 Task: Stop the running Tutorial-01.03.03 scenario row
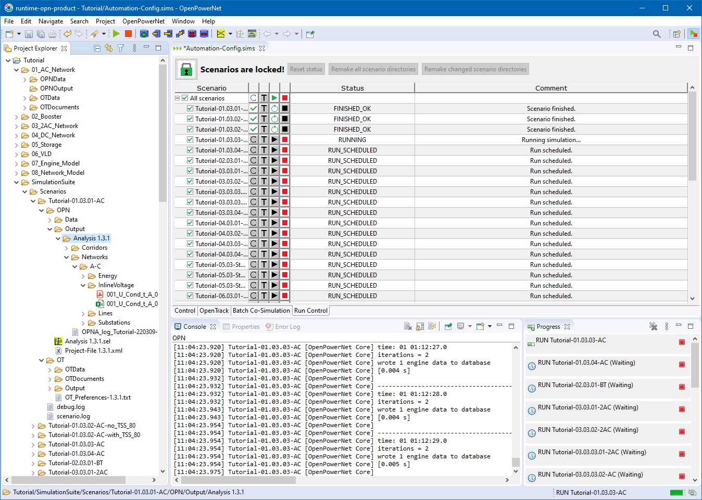click(285, 139)
